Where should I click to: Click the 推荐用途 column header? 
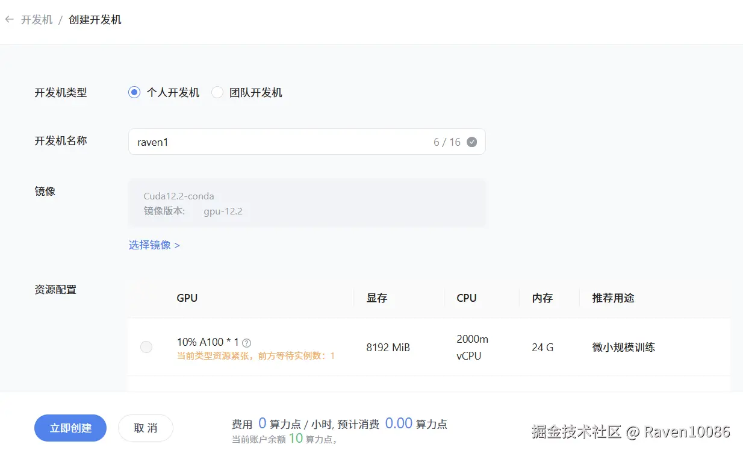pyautogui.click(x=613, y=298)
